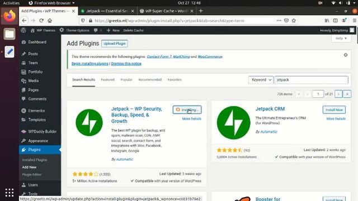
Task: Dismiss the theme plugin notice with X
Action: [x=346, y=55]
